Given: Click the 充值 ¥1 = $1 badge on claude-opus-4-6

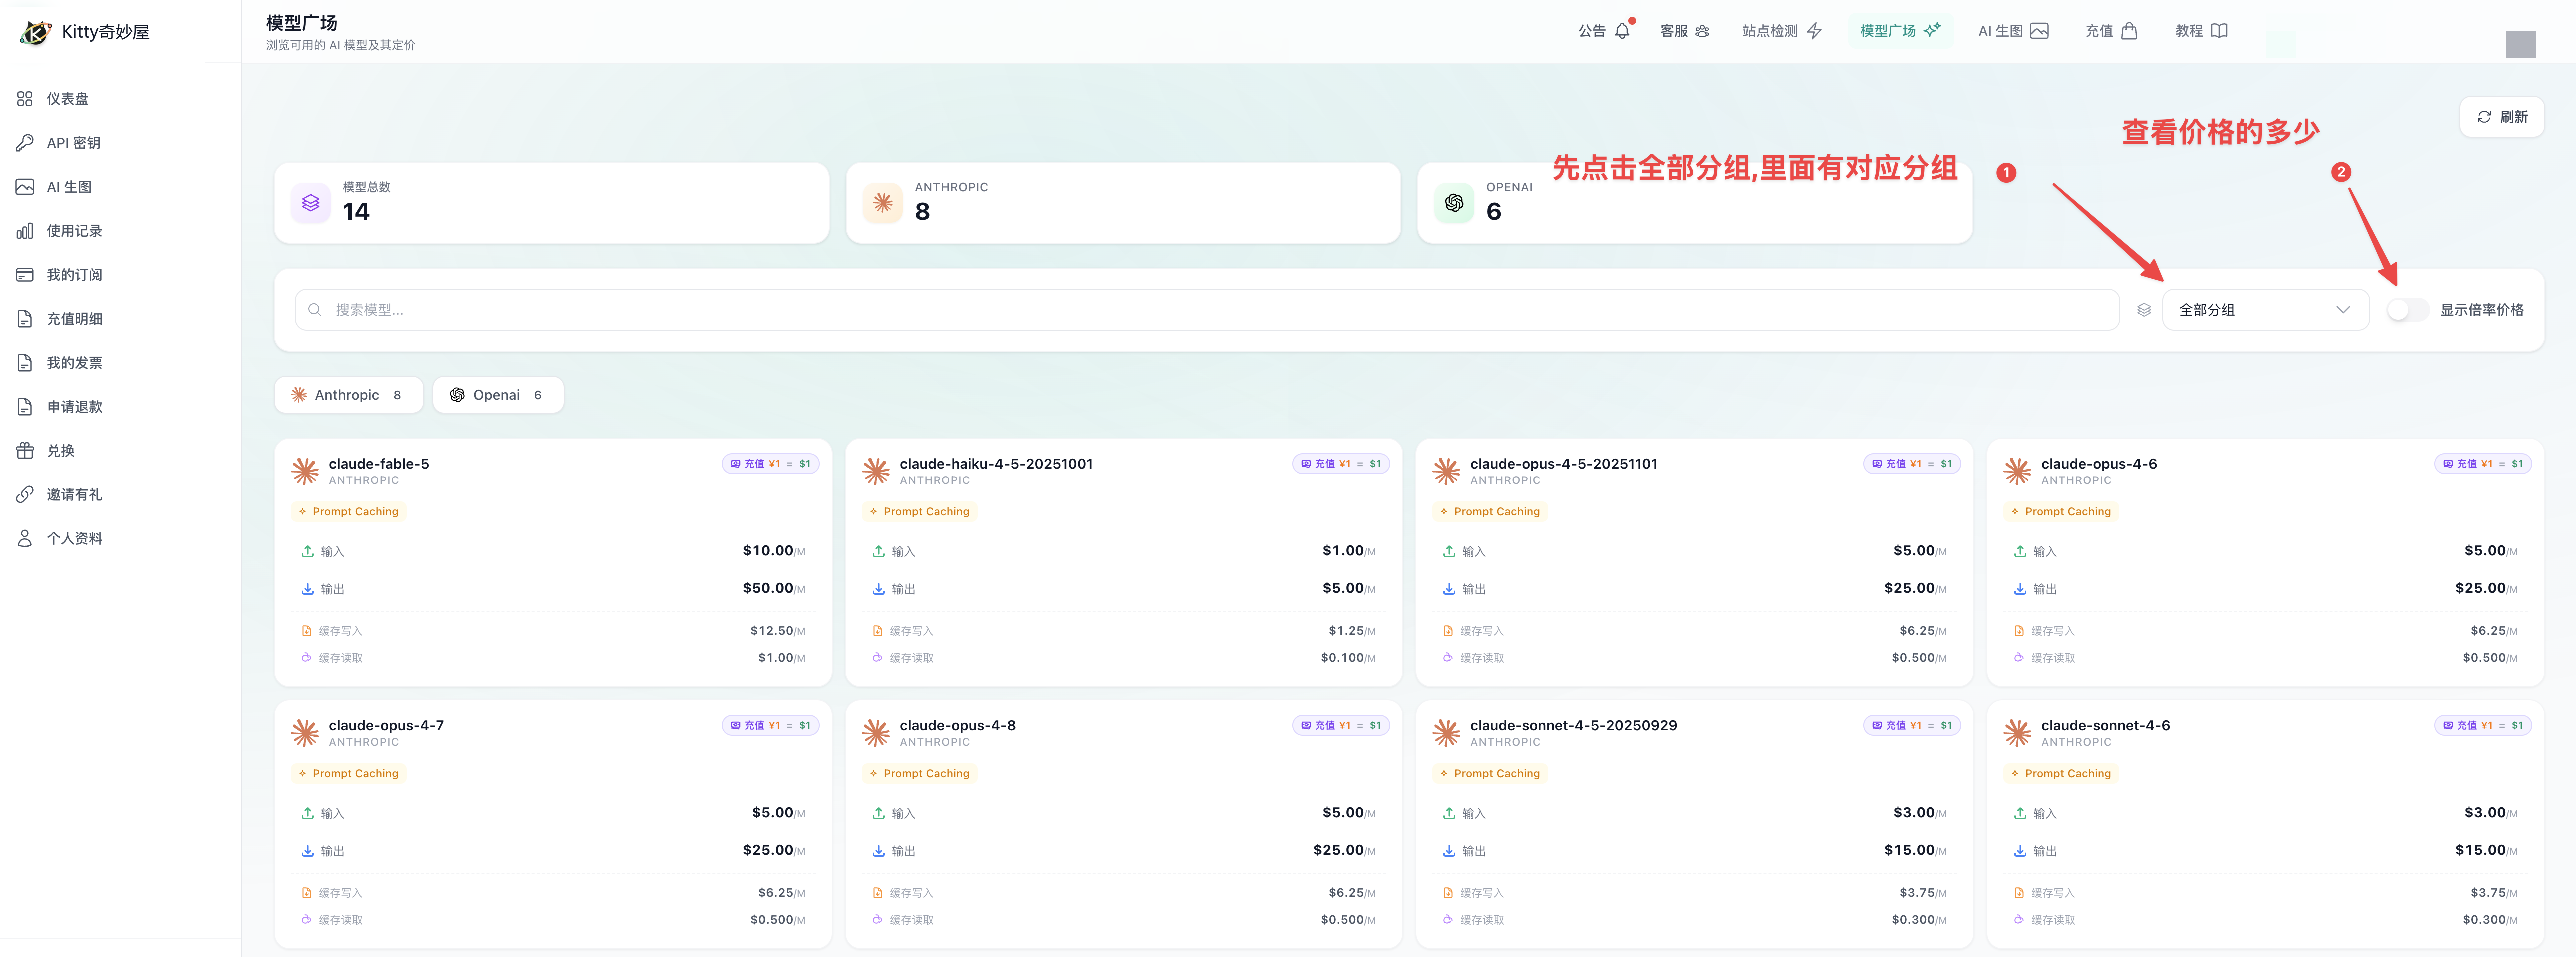Looking at the screenshot, I should click(x=2482, y=464).
